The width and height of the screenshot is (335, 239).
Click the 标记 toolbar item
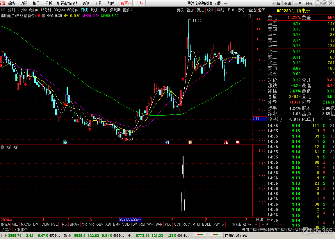tap(241, 10)
